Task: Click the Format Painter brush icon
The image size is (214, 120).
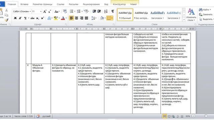Action: (6, 20)
